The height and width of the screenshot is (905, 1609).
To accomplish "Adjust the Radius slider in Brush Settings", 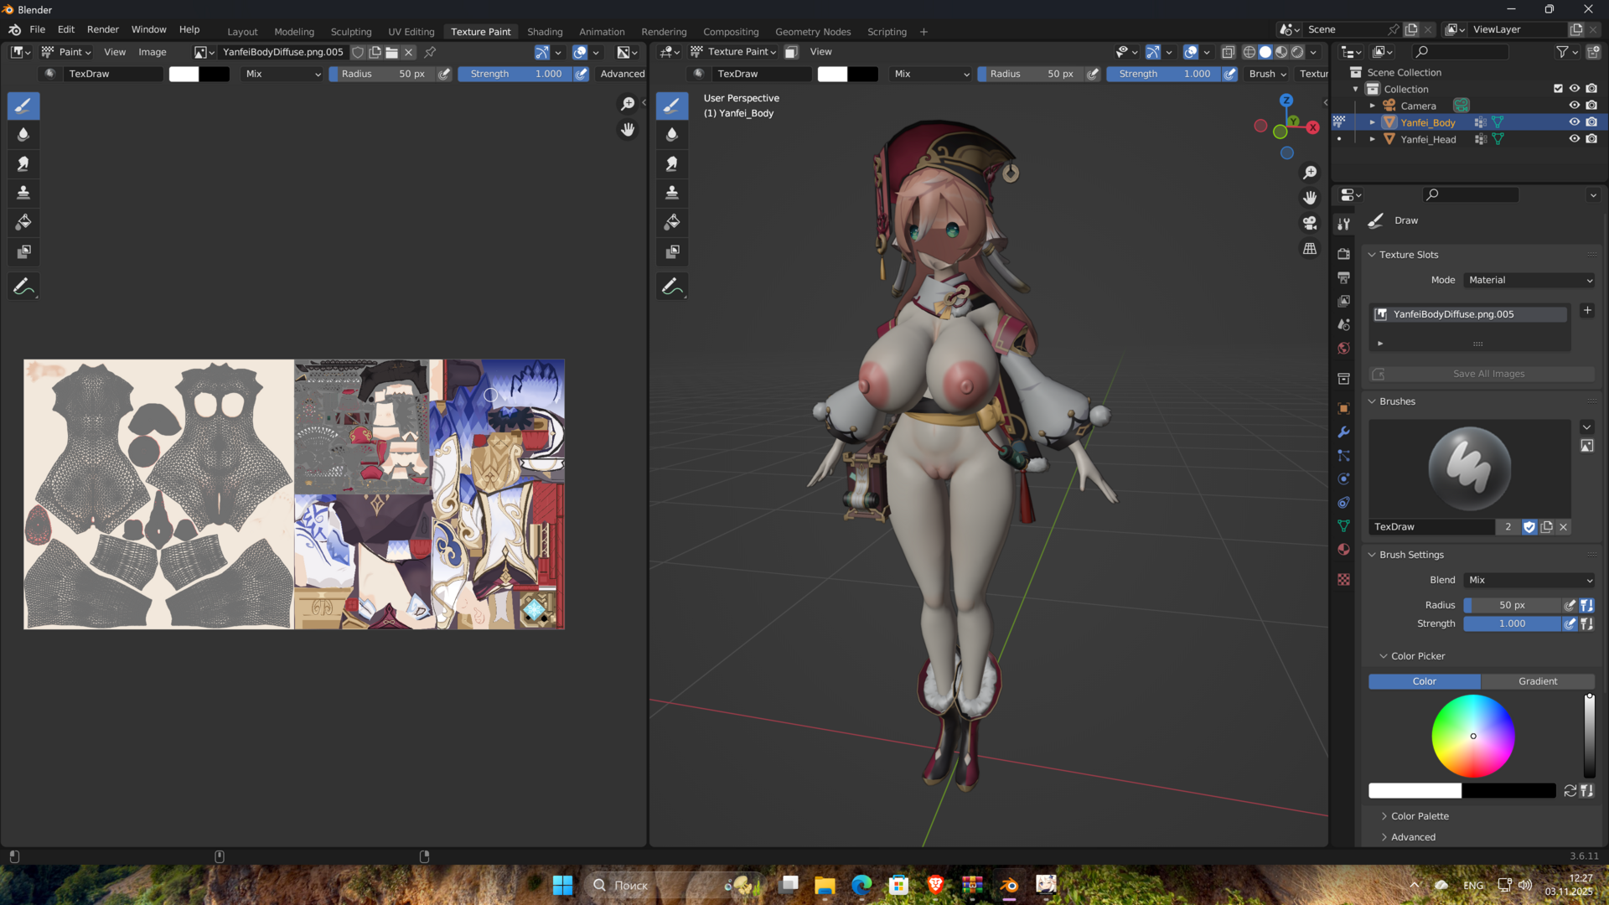I will (x=1513, y=605).
